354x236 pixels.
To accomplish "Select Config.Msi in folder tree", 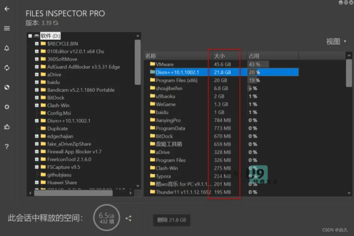I will (x=59, y=113).
